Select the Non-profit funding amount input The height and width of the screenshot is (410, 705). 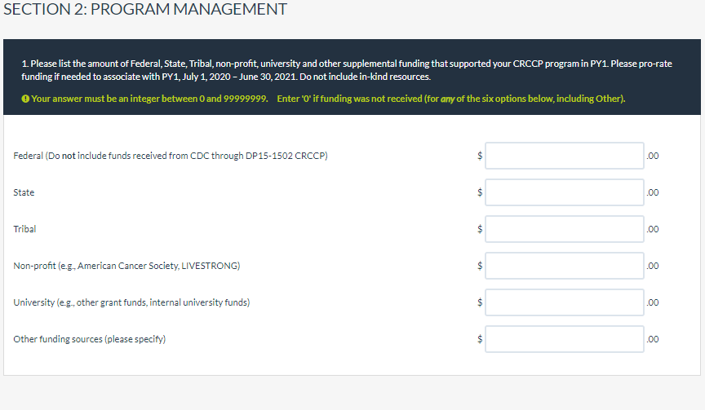click(x=564, y=266)
